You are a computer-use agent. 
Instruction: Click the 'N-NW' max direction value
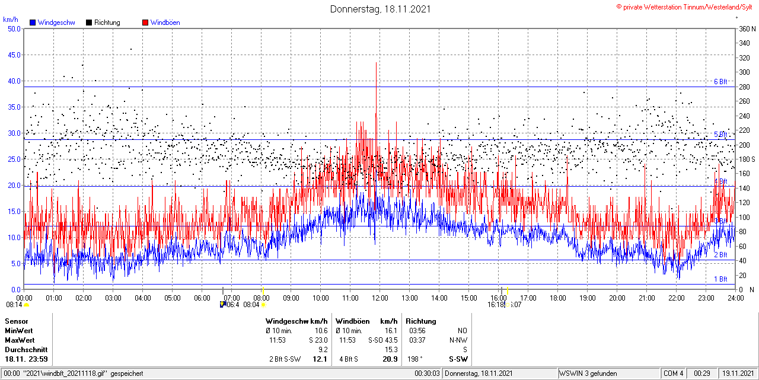click(459, 340)
